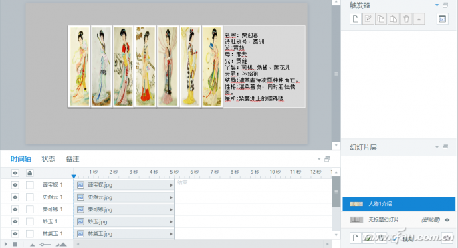The image size is (458, 248).
Task: Click the image icon on the 秦可卿.jpg bar
Action: pos(80,209)
